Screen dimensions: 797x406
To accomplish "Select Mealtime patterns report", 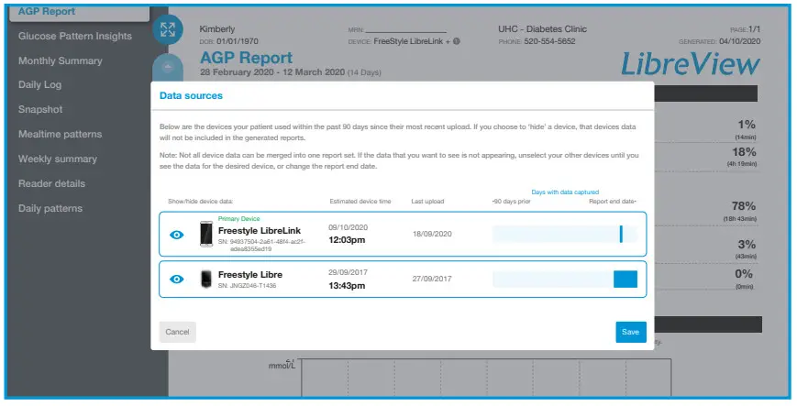I will [x=60, y=134].
